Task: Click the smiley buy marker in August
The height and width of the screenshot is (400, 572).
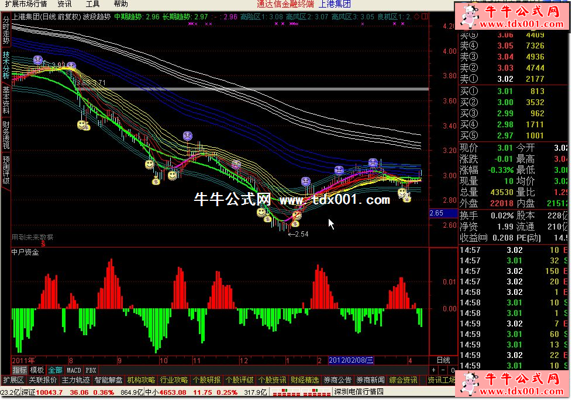Action: (x=82, y=125)
